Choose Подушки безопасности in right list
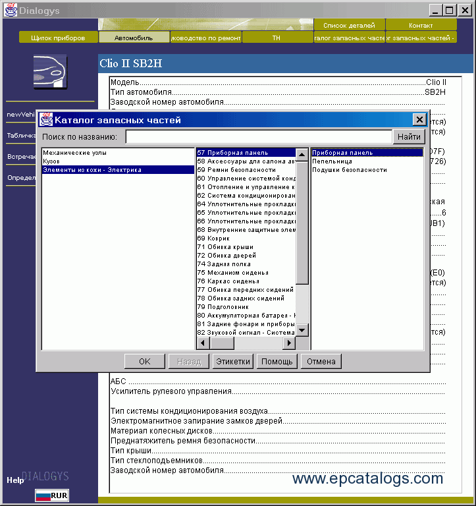The height and width of the screenshot is (506, 476). [340, 170]
